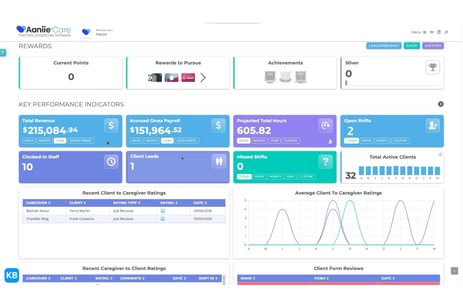This screenshot has width=463, height=308.
Task: Click the Missed Shifts question mark icon
Action: tap(326, 162)
